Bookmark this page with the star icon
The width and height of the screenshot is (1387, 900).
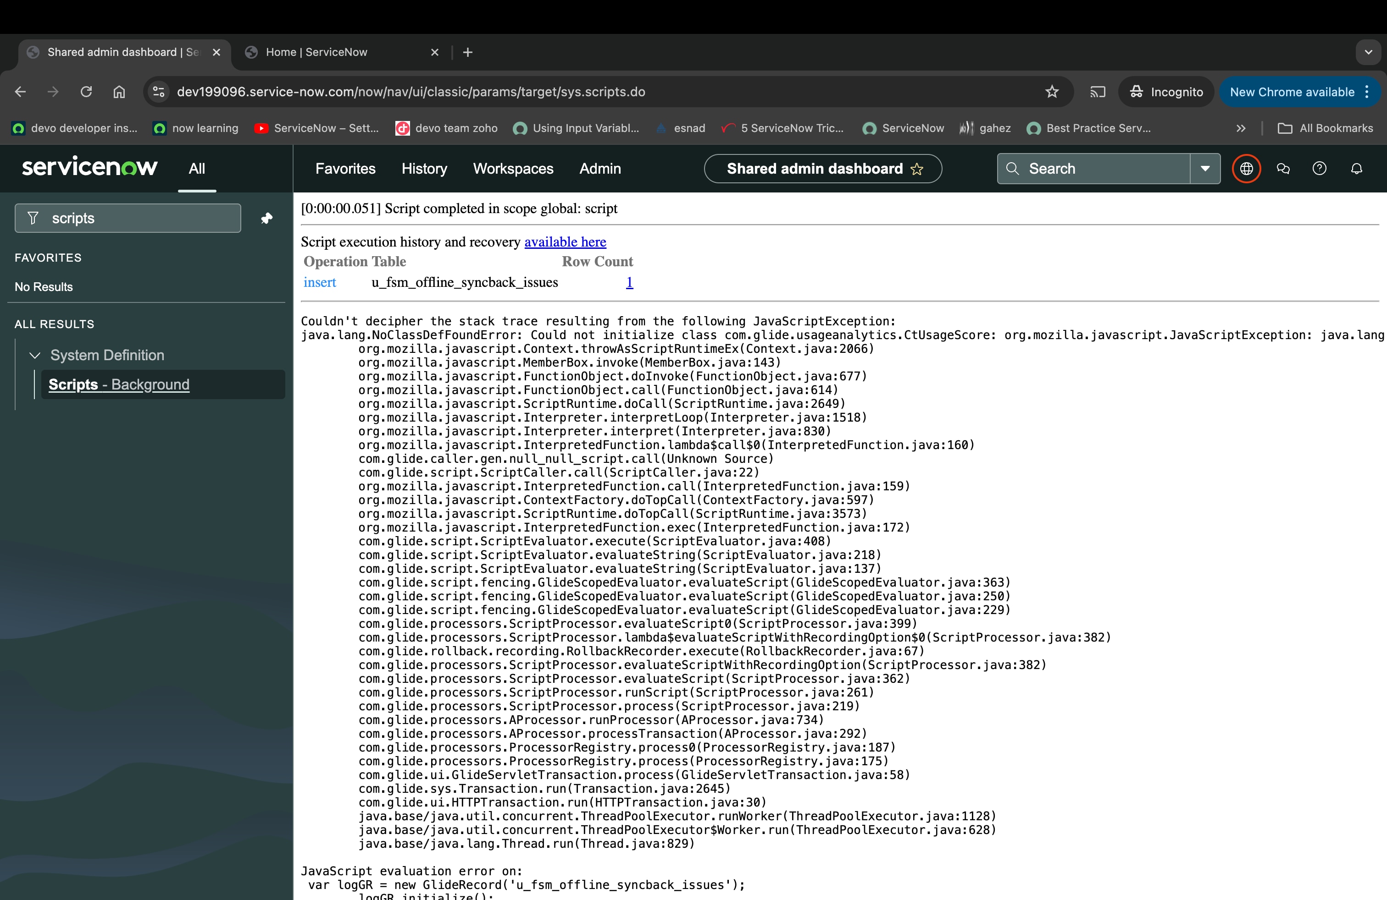point(1051,92)
